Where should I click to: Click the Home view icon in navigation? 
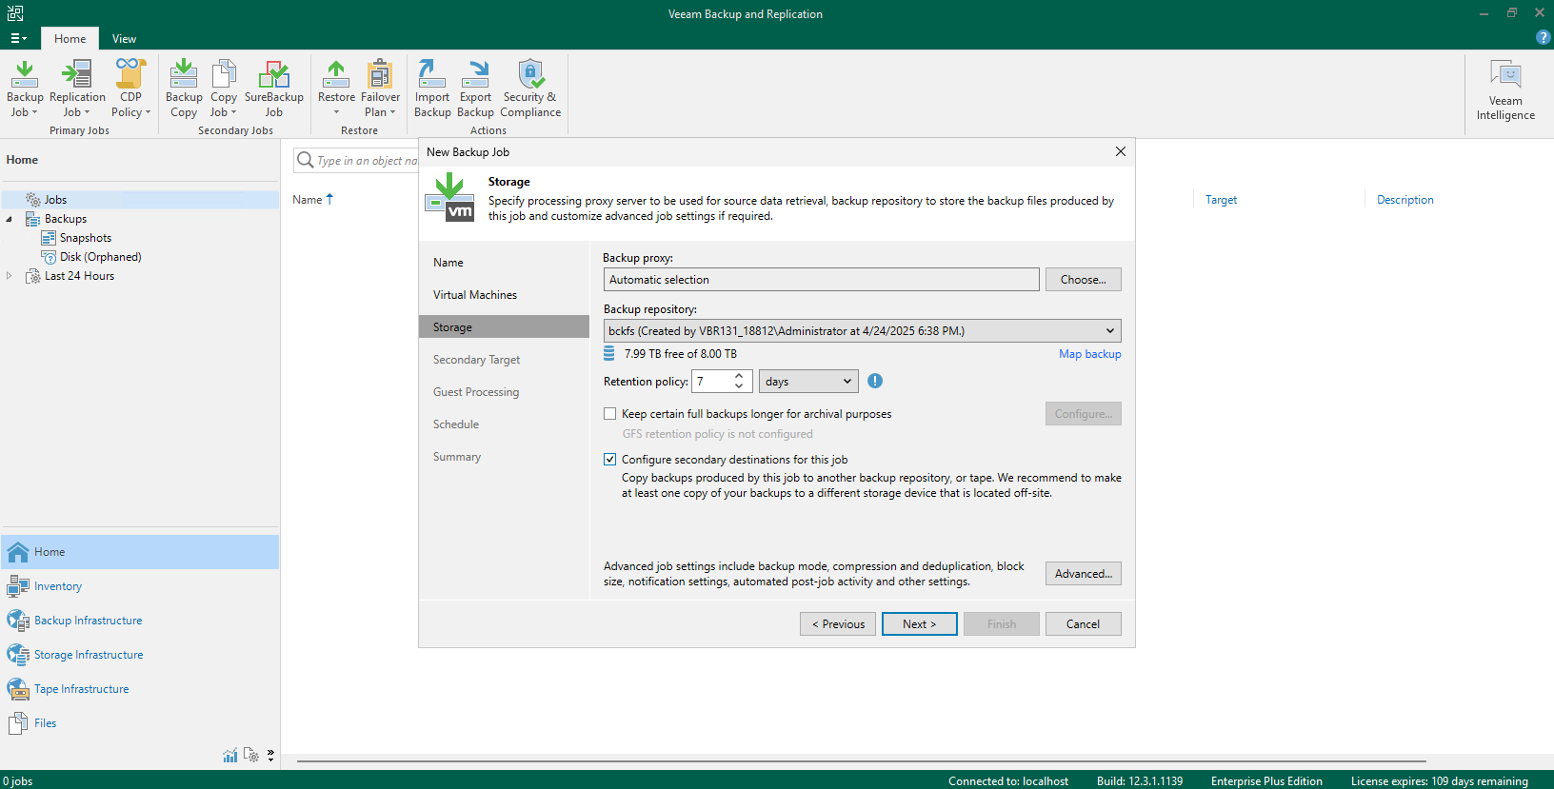pos(18,552)
